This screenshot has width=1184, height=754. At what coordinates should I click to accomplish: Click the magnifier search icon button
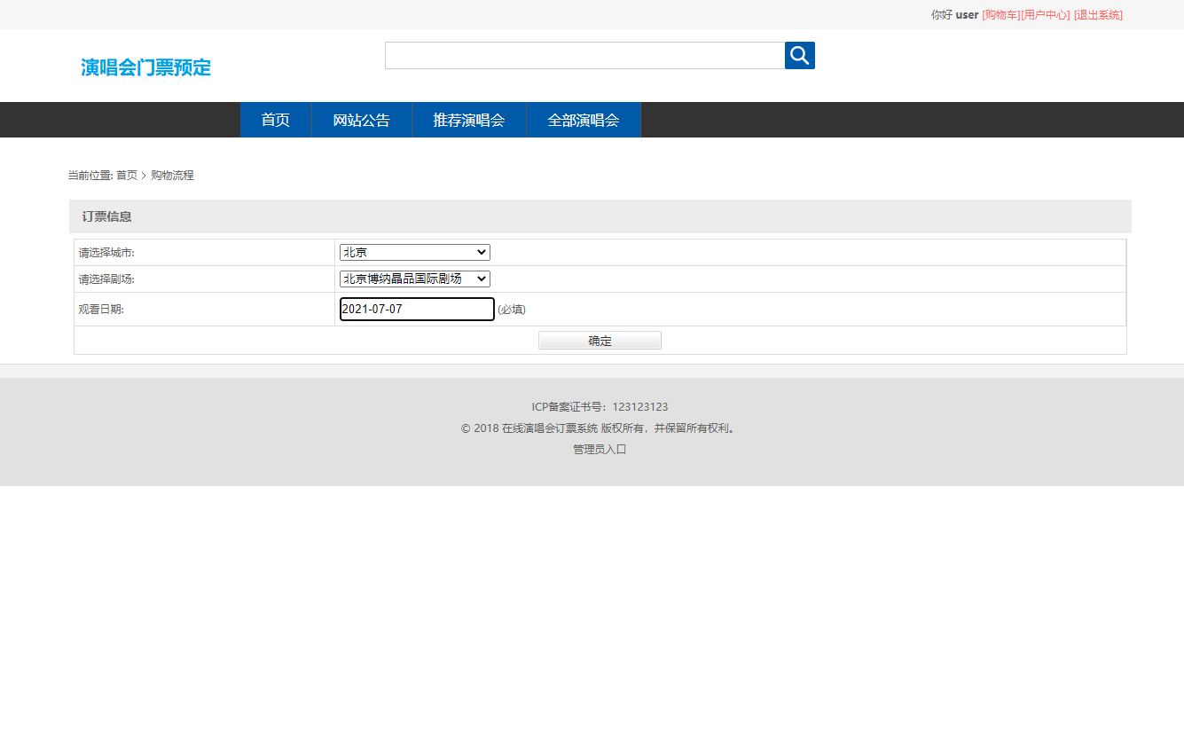[799, 55]
